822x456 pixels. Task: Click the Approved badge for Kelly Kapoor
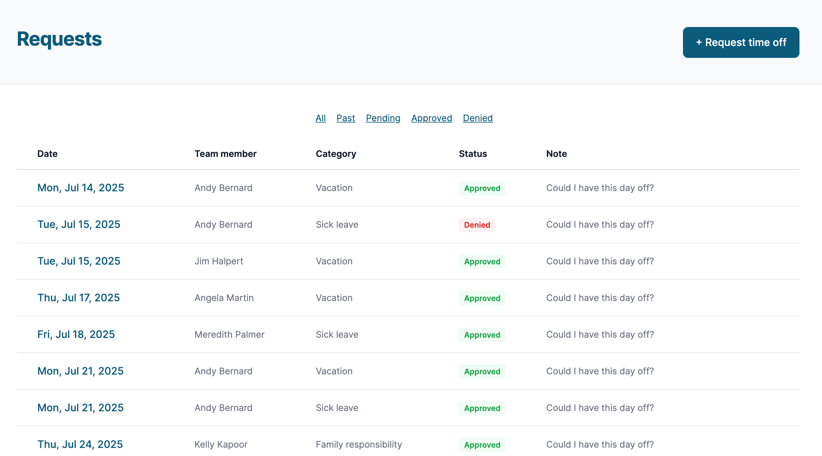pos(482,445)
